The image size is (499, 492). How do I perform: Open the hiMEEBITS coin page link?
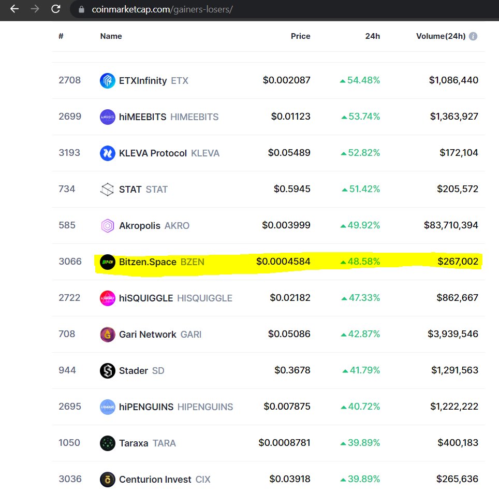click(169, 117)
